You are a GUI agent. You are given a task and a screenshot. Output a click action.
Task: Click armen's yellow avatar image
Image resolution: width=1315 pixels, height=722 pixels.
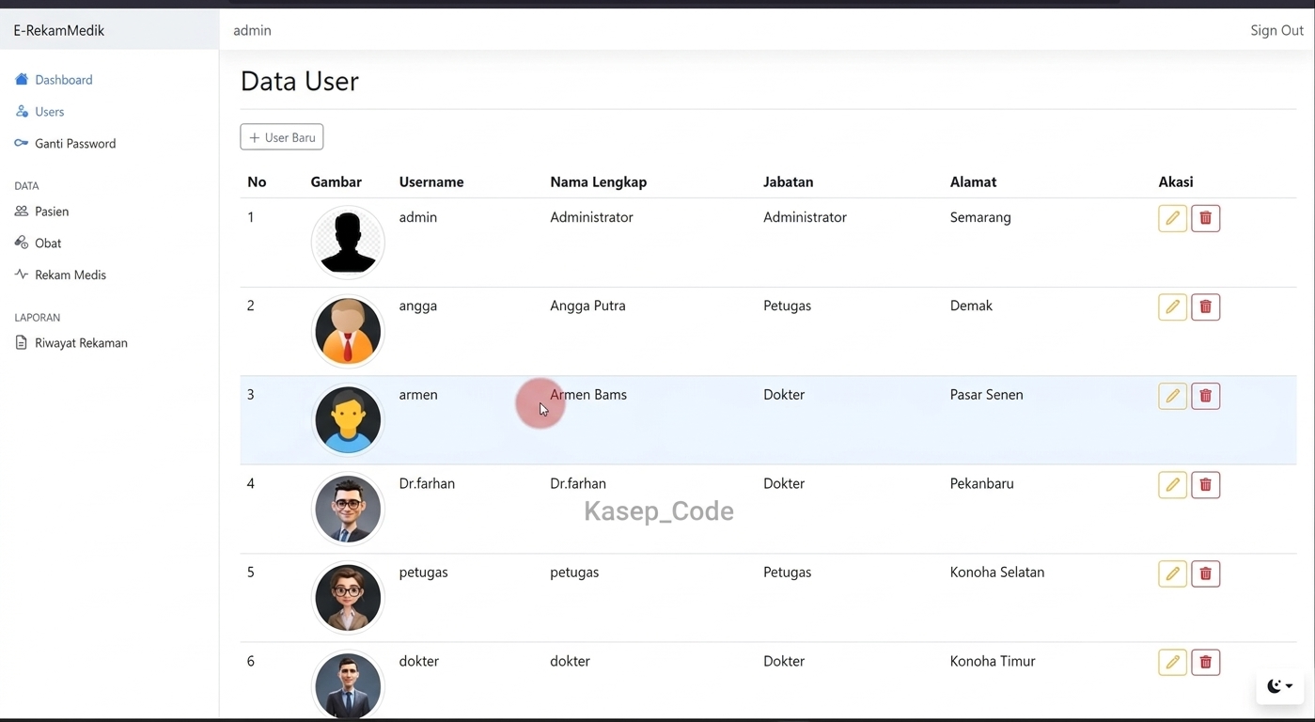[x=348, y=420]
